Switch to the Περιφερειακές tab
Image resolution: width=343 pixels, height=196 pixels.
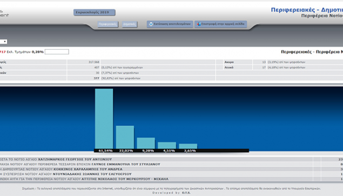click(x=108, y=24)
